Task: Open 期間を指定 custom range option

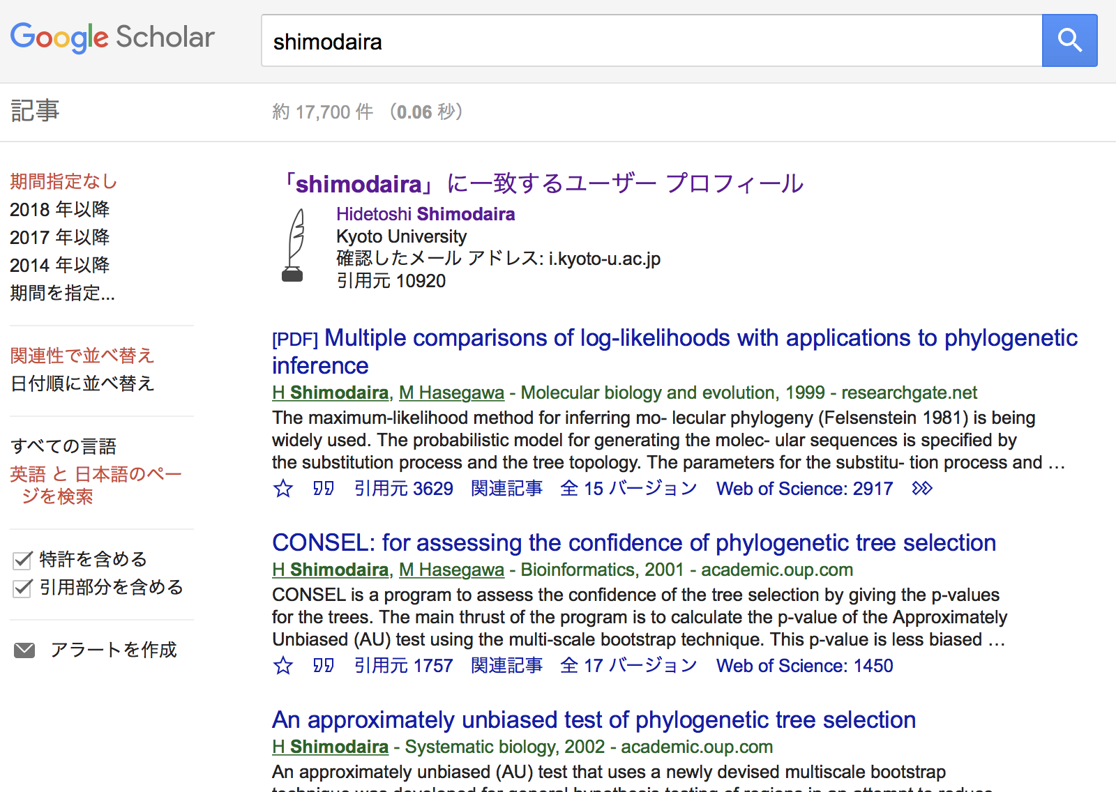Action: click(63, 294)
